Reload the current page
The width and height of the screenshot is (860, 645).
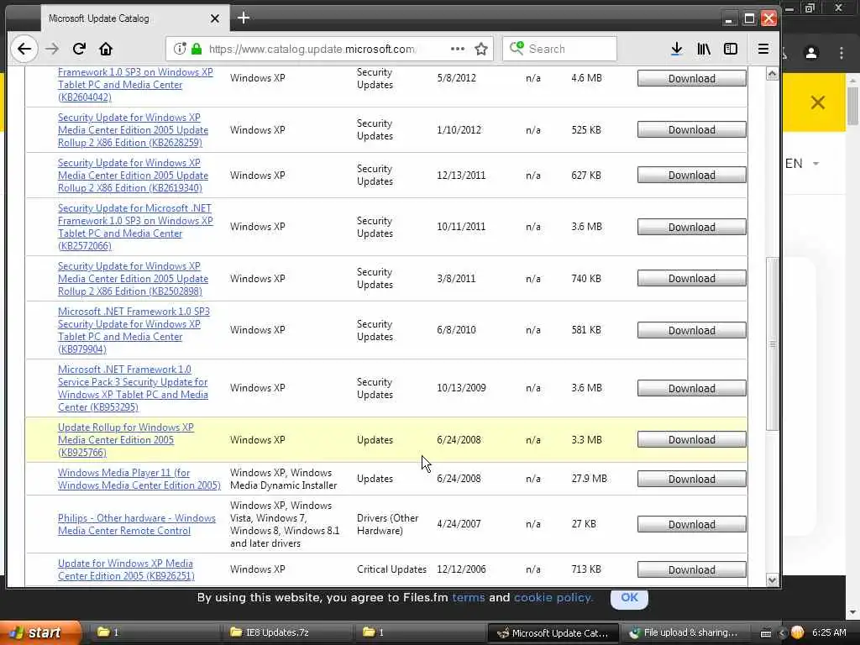click(x=79, y=49)
